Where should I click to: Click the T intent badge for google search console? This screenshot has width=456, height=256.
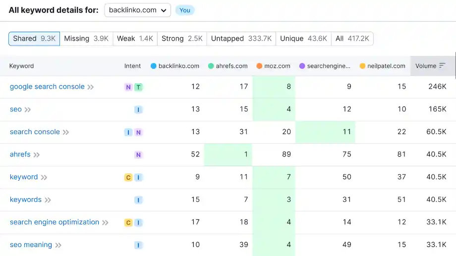coord(138,87)
